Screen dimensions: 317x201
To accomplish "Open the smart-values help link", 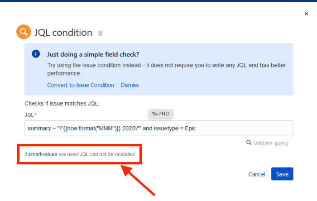I will point(43,154).
